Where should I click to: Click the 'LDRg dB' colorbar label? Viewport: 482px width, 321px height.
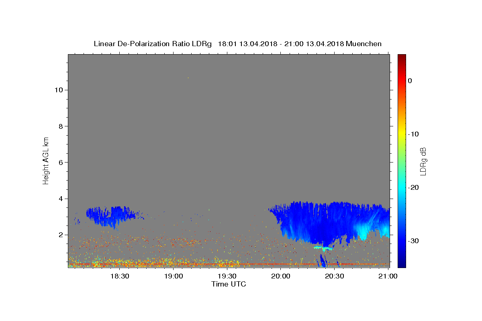[423, 161]
